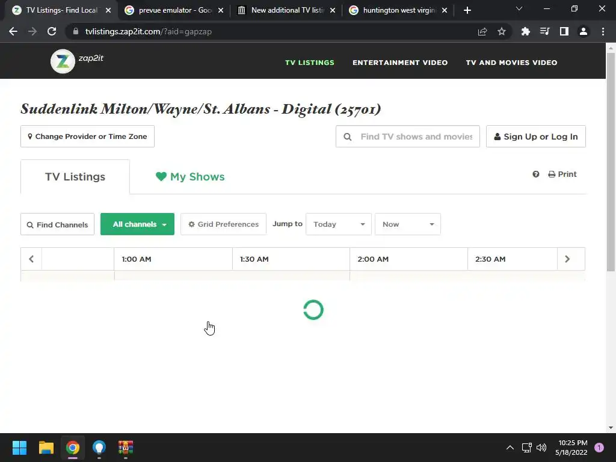Open WinRAR from taskbar
The width and height of the screenshot is (616, 462).
point(126,448)
